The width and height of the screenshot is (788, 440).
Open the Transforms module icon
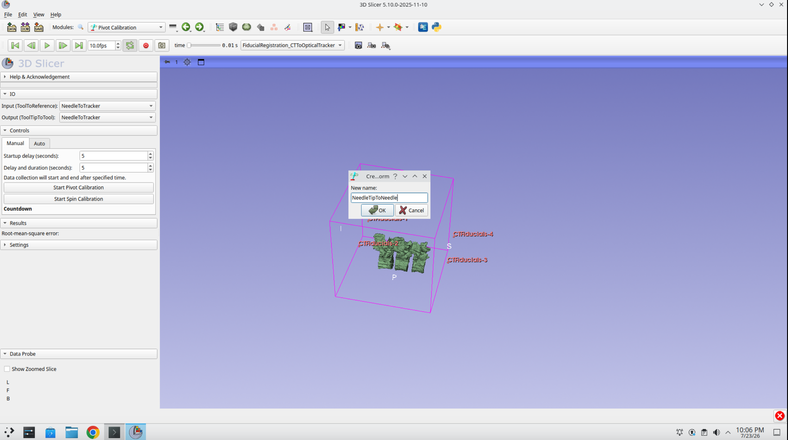point(261,28)
